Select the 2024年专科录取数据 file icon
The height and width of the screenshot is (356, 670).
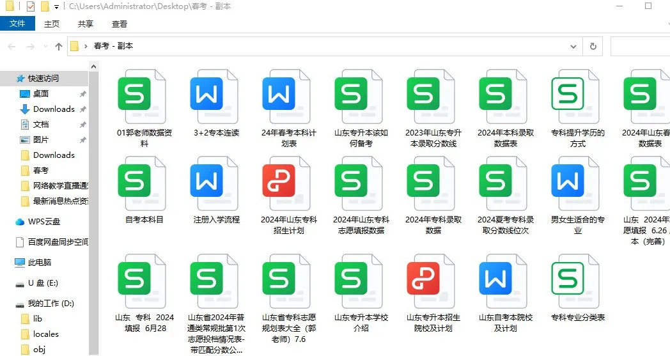coord(431,183)
